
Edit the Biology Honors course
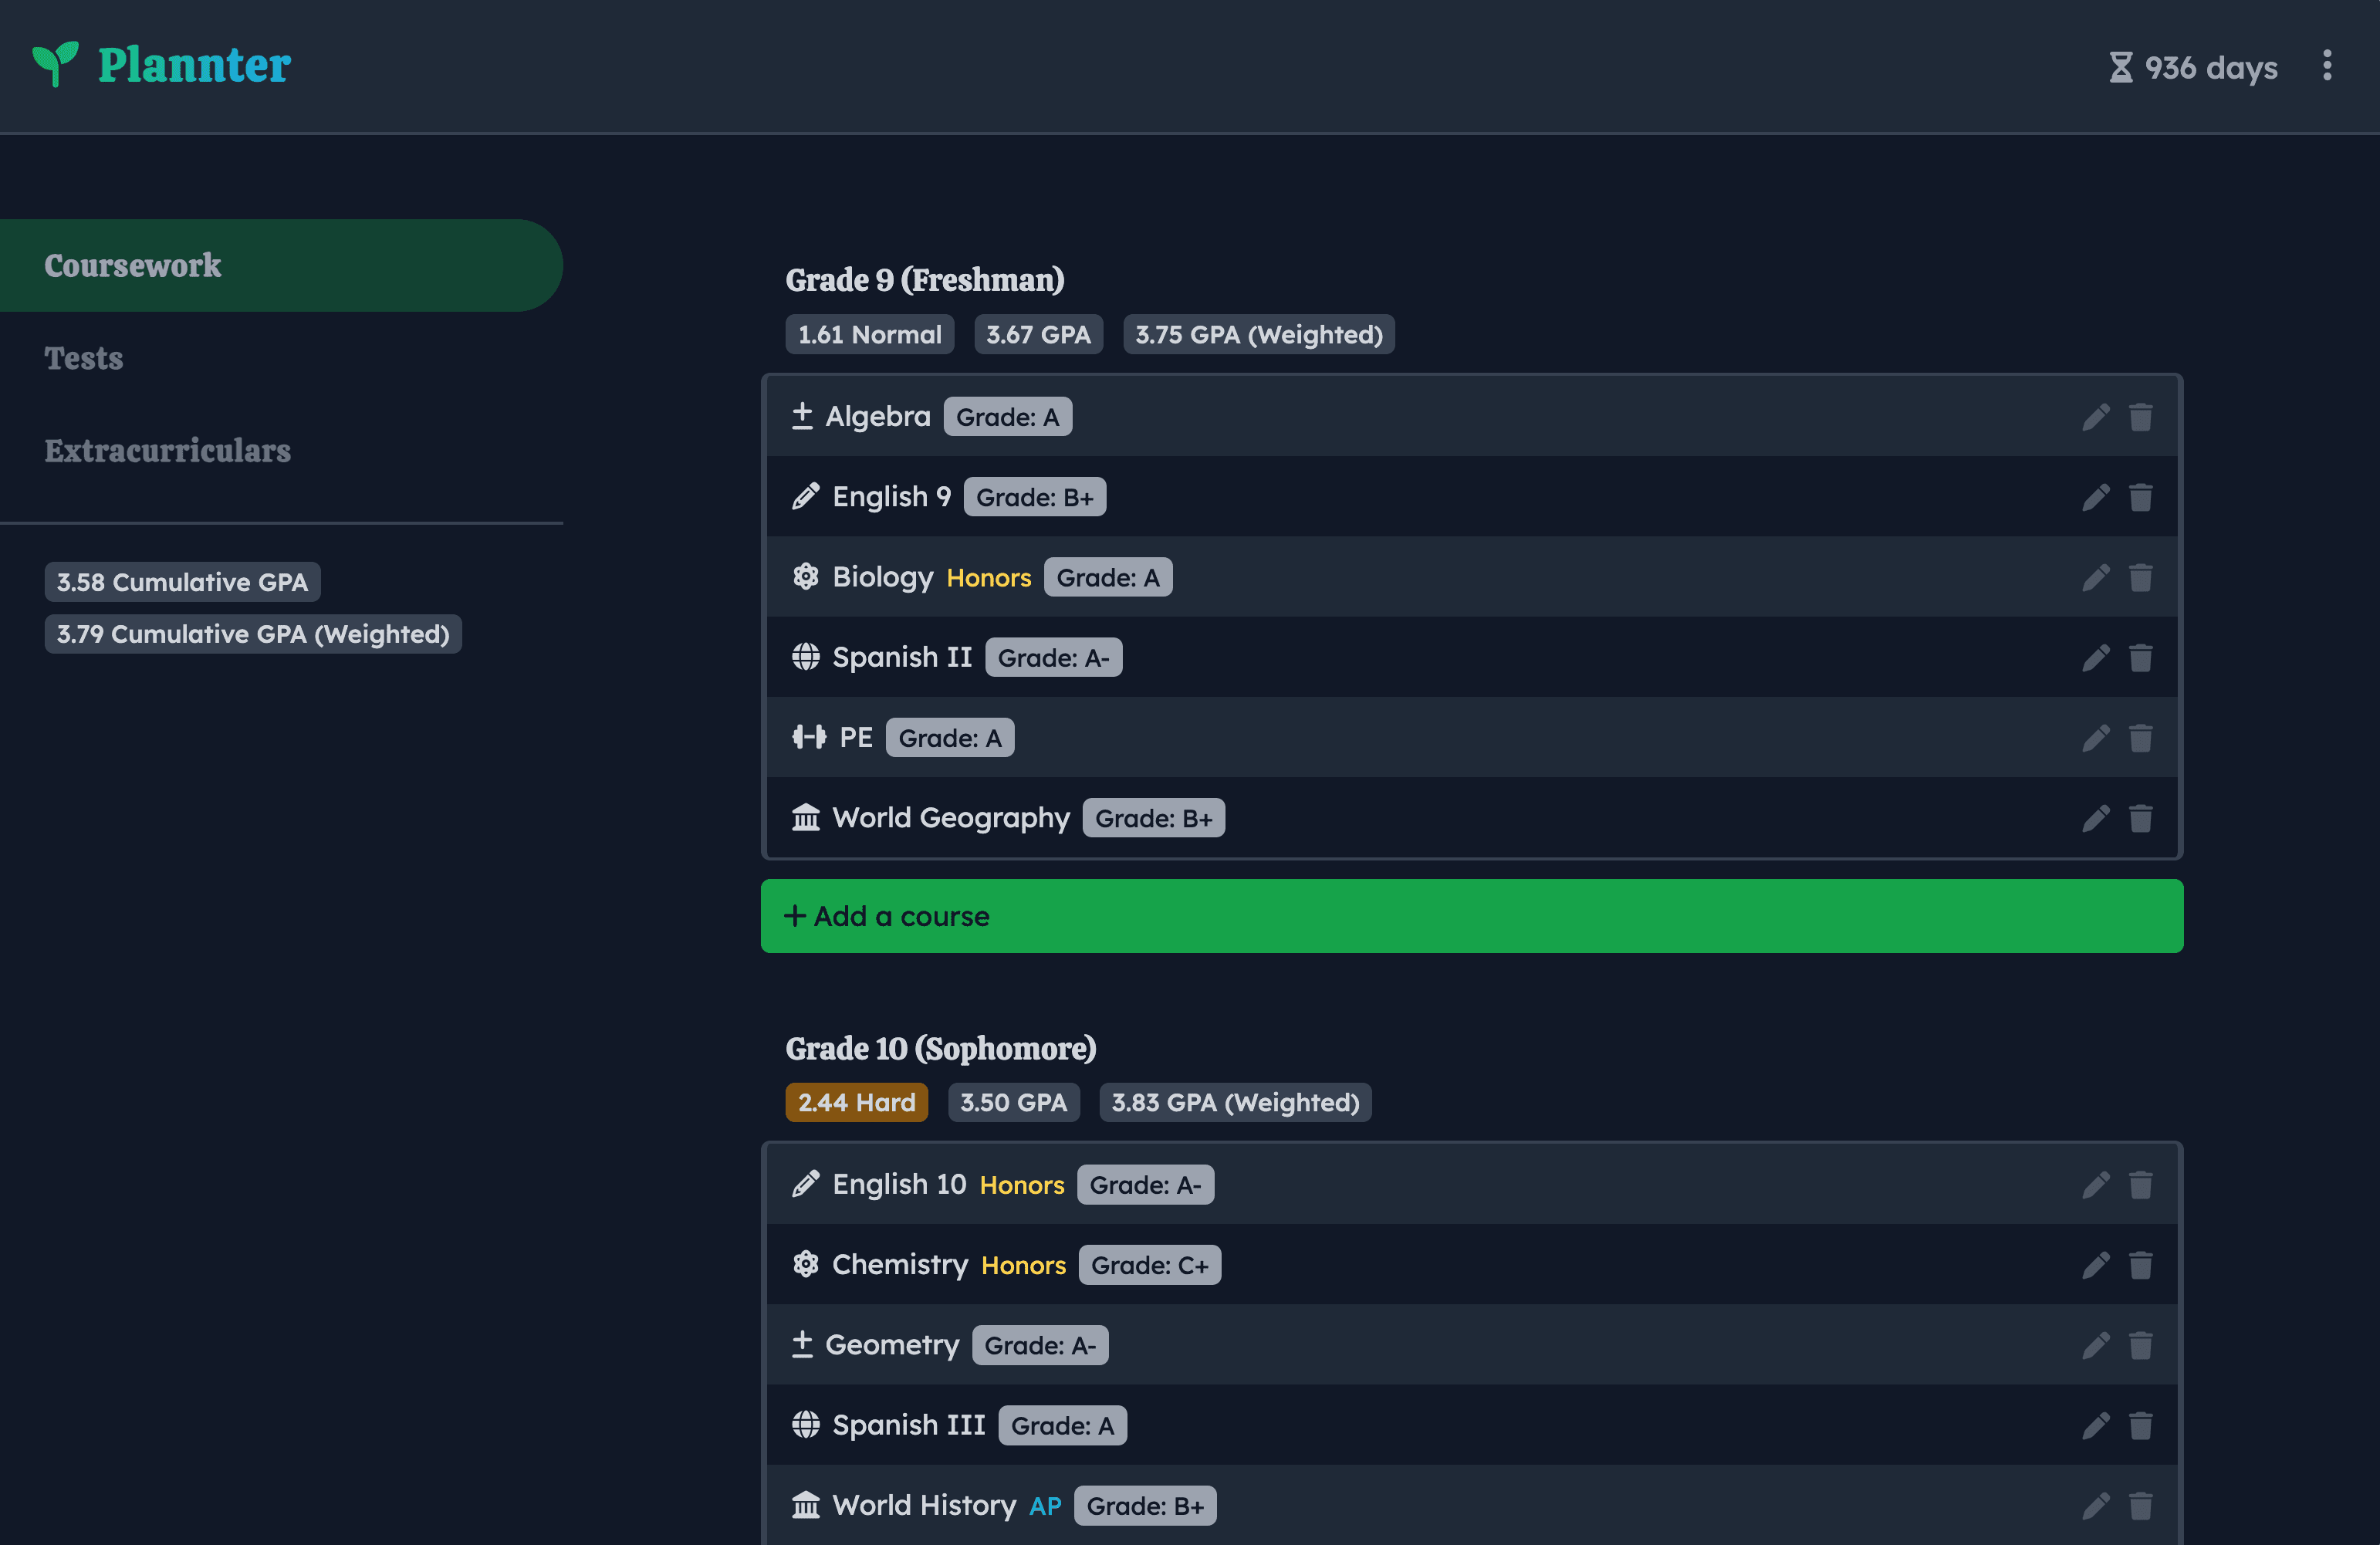click(x=2095, y=578)
